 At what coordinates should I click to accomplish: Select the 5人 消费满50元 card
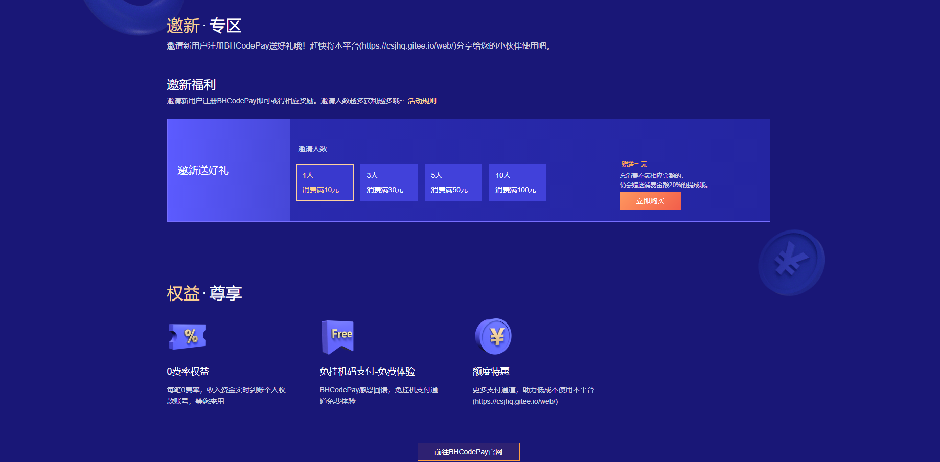pos(453,182)
